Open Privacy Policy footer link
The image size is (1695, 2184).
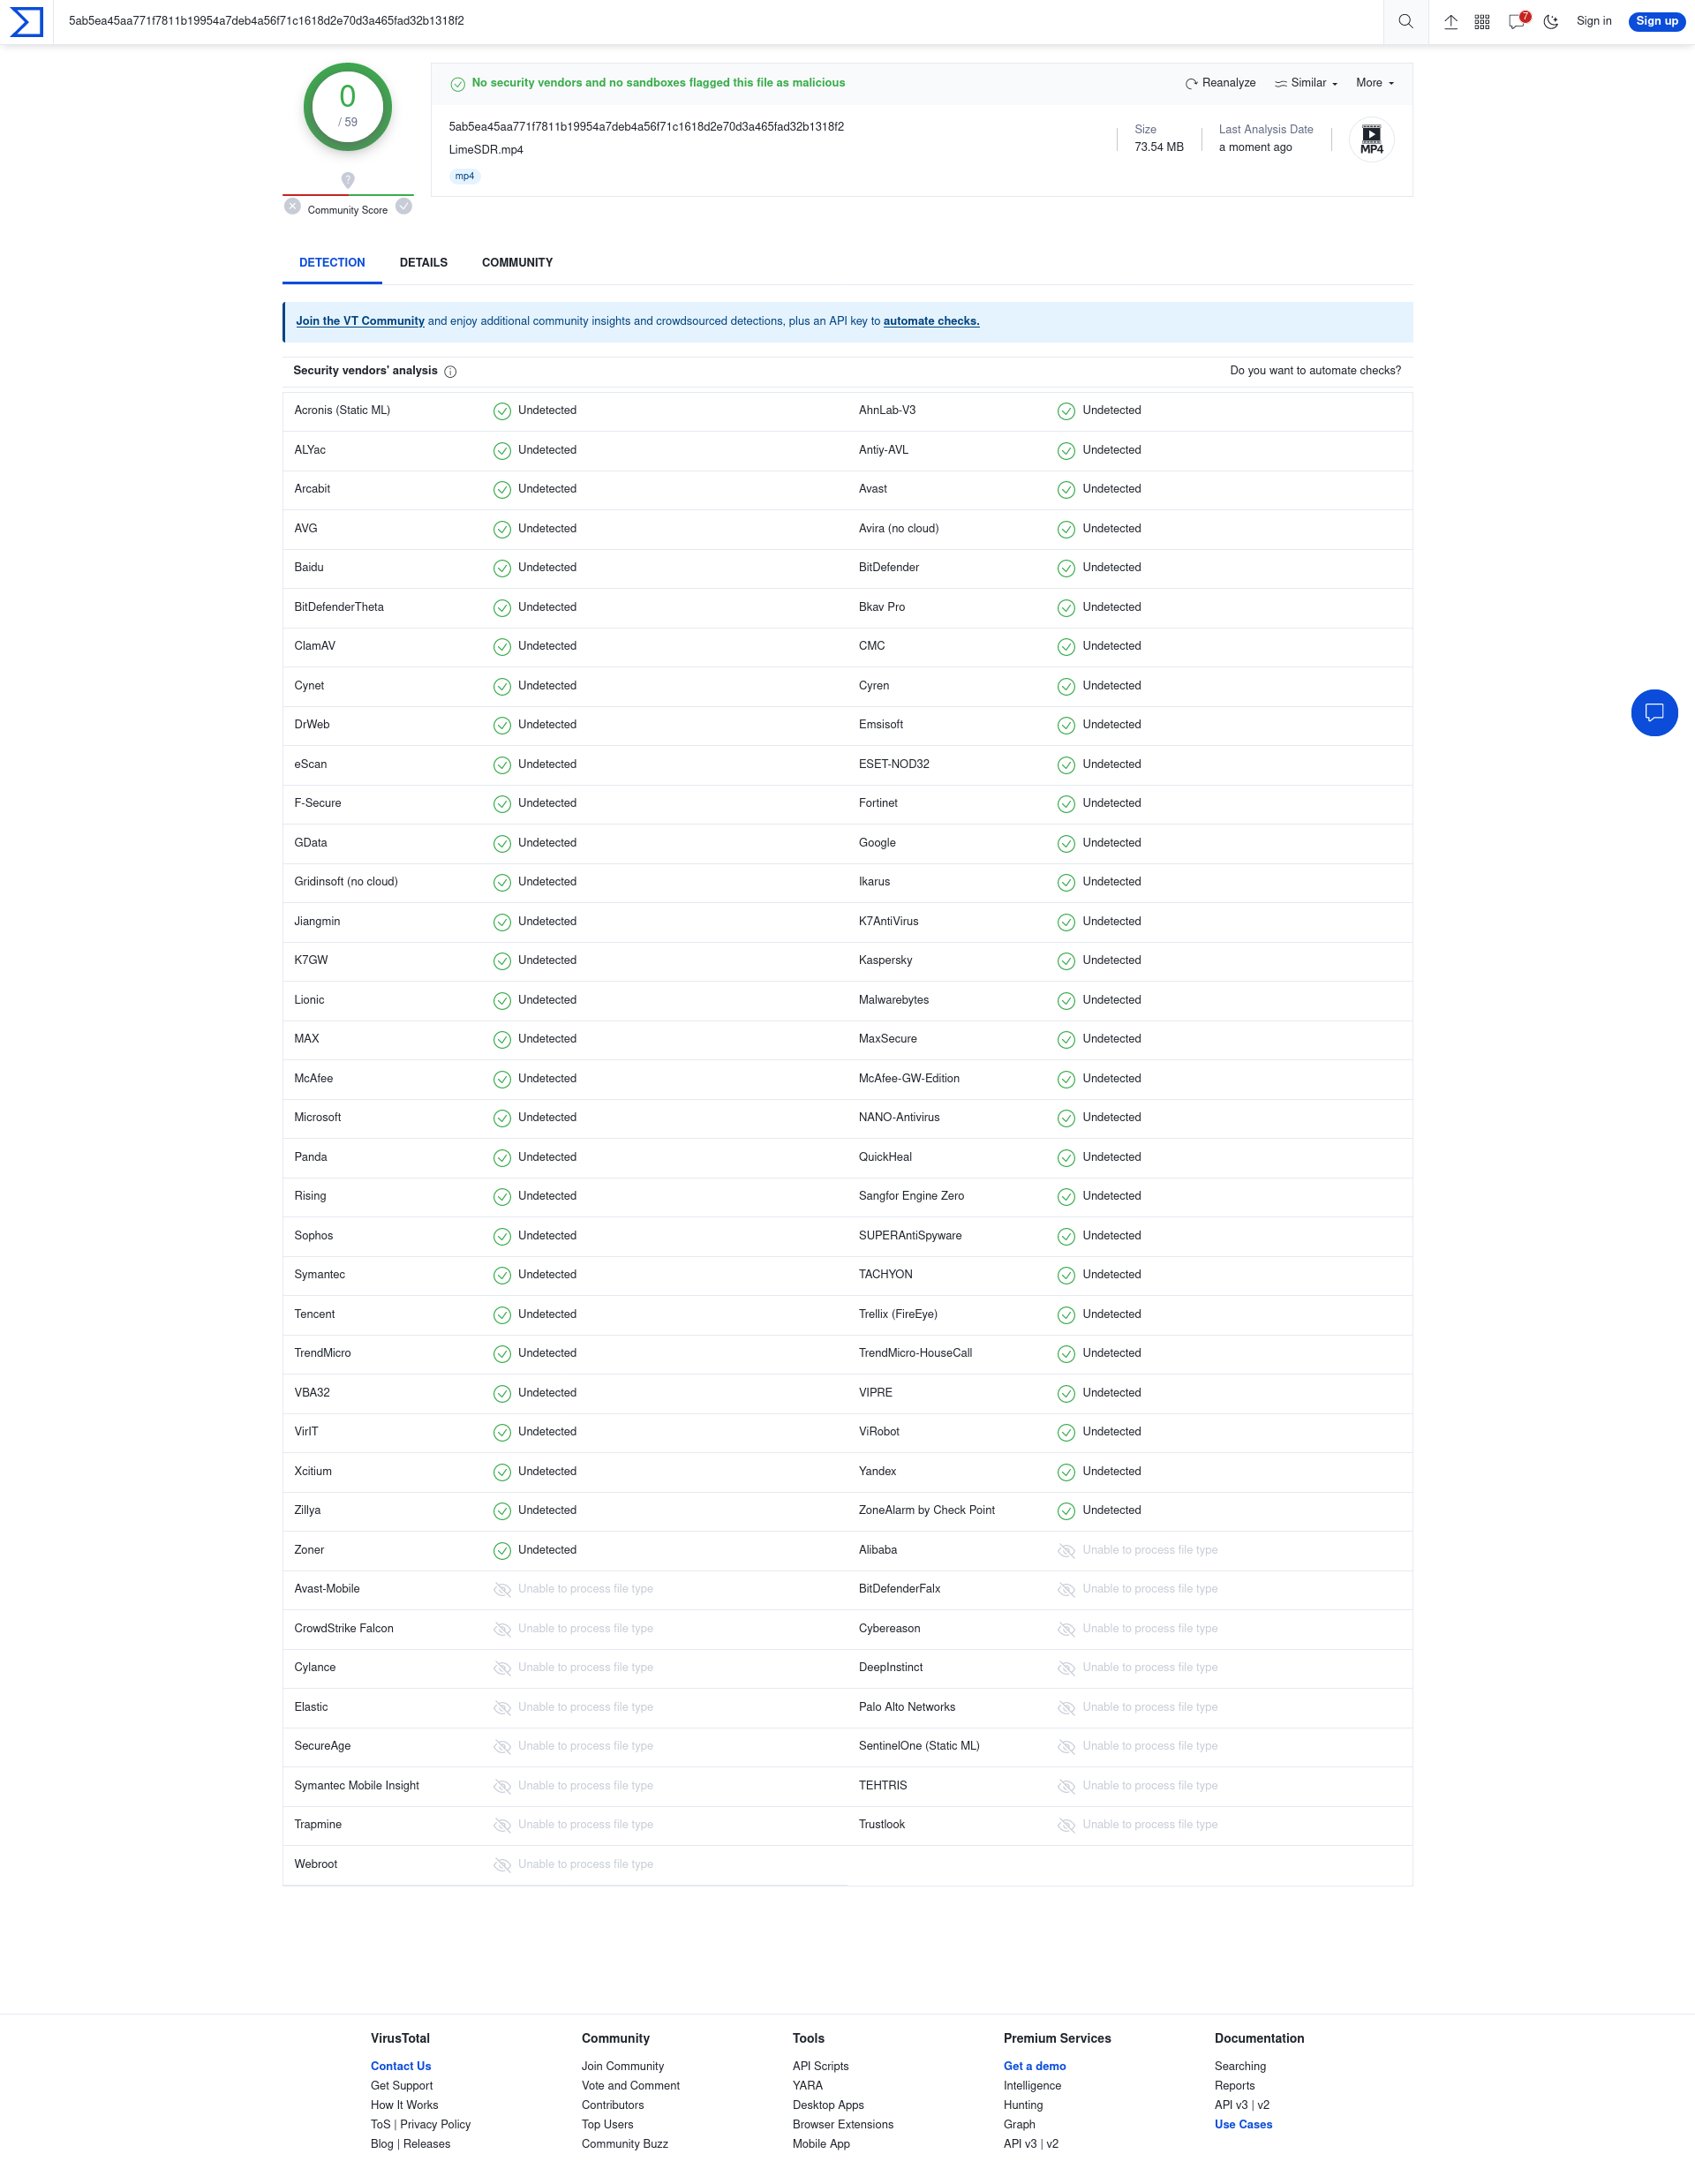click(x=435, y=2125)
